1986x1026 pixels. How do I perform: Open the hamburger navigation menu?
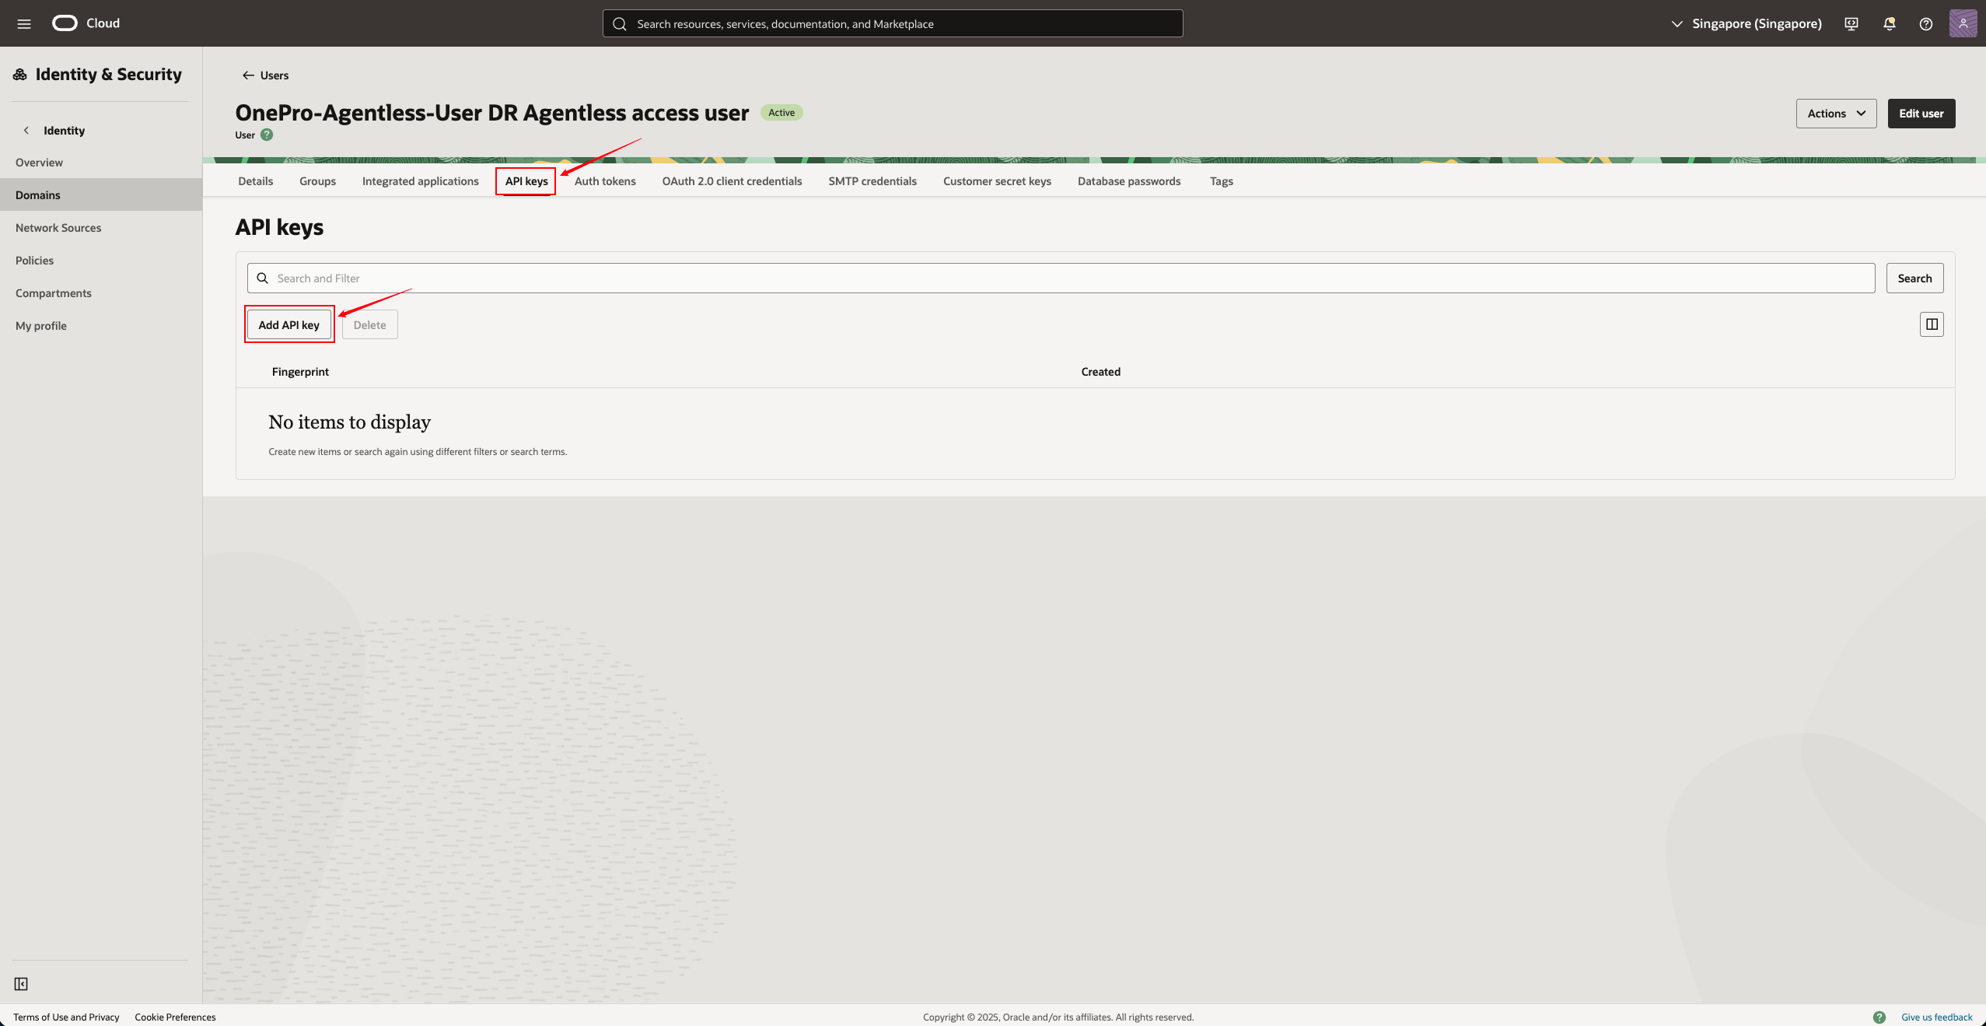24,23
